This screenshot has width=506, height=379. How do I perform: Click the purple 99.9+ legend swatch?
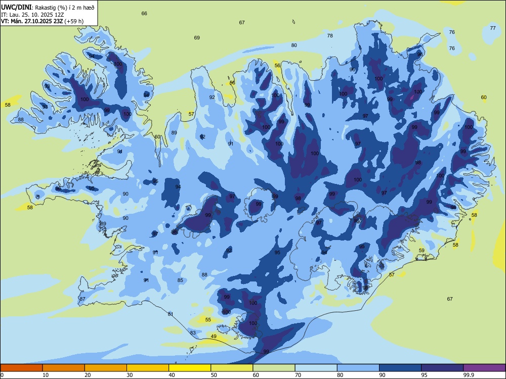pos(484,368)
